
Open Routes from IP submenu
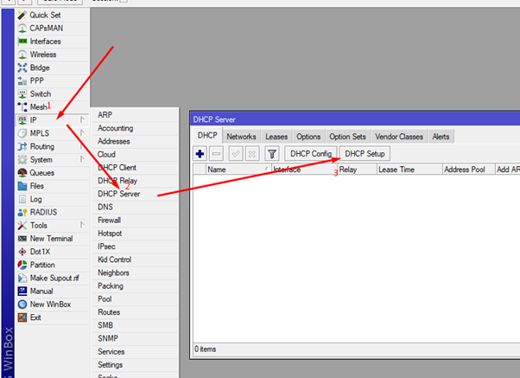[x=135, y=312]
